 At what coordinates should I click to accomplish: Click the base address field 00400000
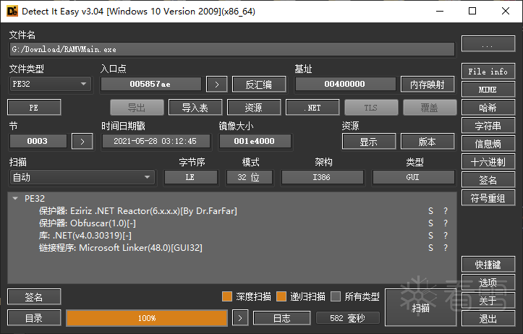pyautogui.click(x=345, y=85)
